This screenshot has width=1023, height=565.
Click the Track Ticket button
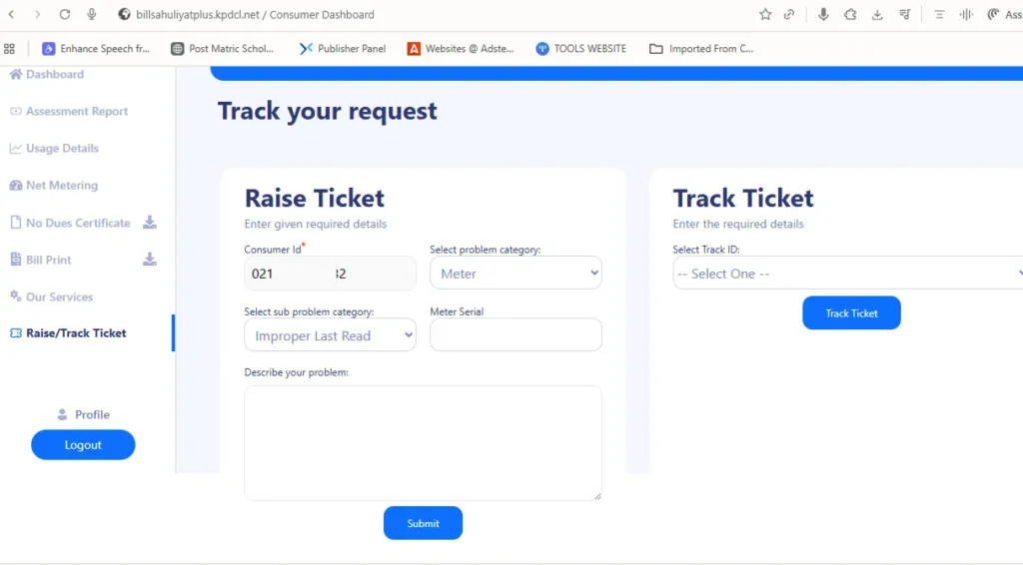click(x=851, y=313)
